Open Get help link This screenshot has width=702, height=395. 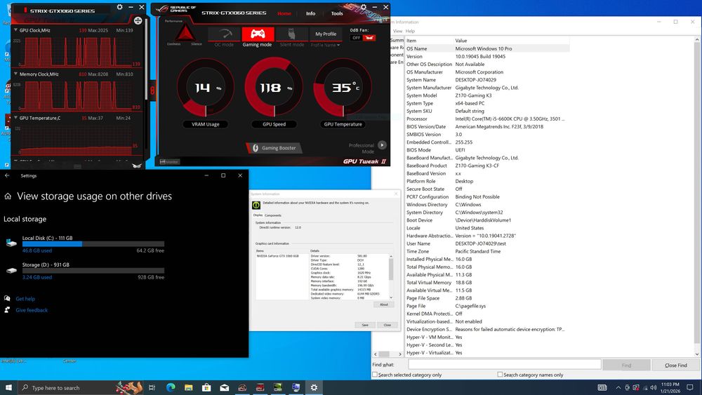(25, 299)
